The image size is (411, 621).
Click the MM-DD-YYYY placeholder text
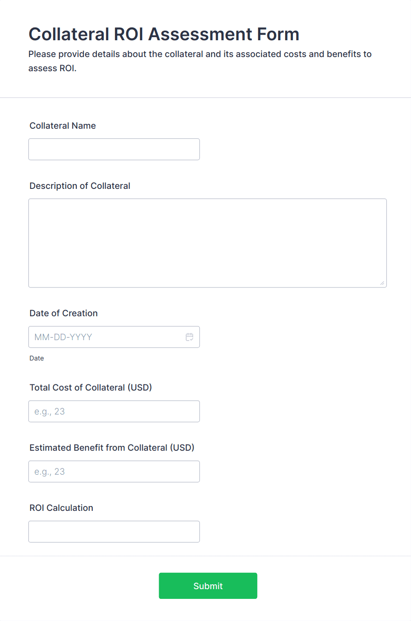click(63, 337)
